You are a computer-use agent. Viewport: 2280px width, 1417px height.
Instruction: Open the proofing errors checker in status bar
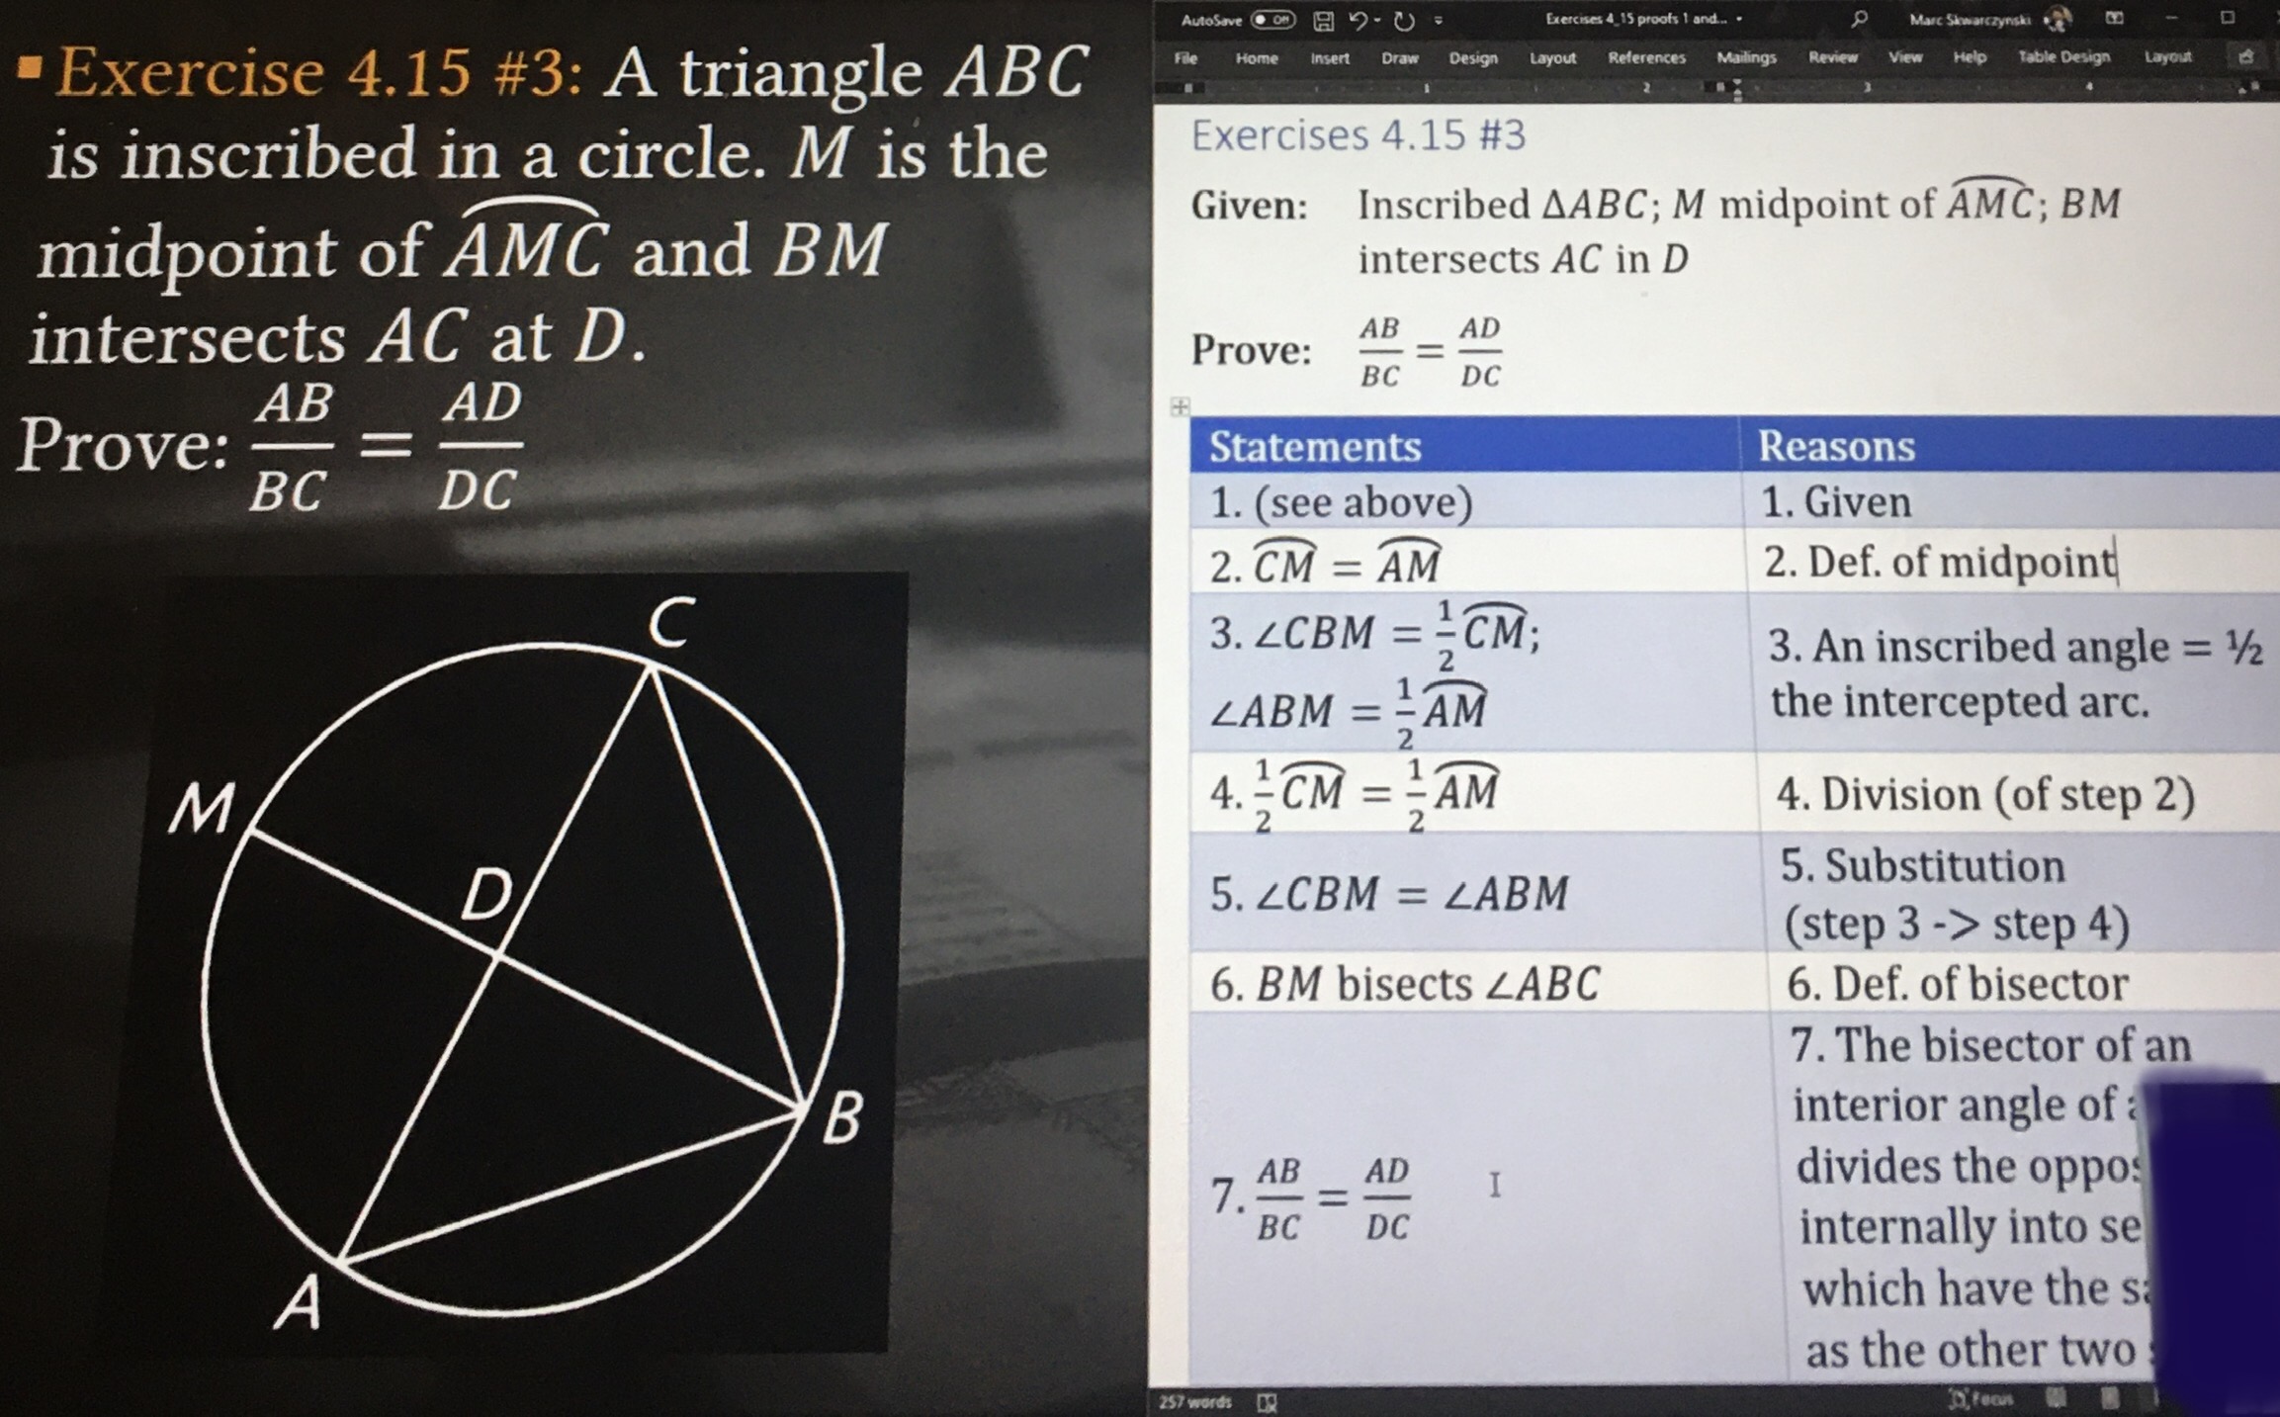1269,1401
